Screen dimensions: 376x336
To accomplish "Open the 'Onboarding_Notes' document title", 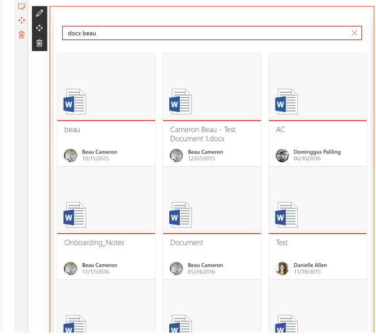I will [x=94, y=243].
